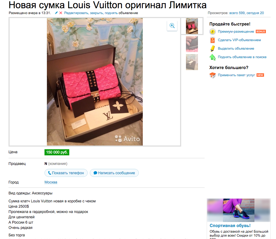
Task: Open view stats всего 599, сегодня 20
Action: tap(246, 13)
